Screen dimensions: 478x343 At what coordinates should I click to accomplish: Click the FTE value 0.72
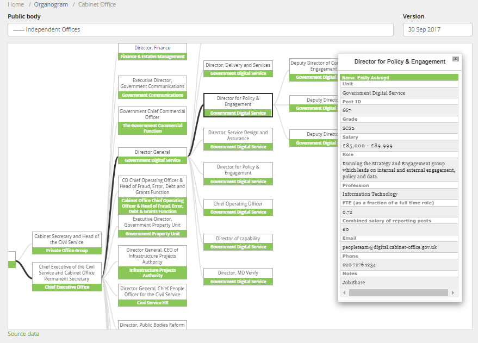click(347, 212)
